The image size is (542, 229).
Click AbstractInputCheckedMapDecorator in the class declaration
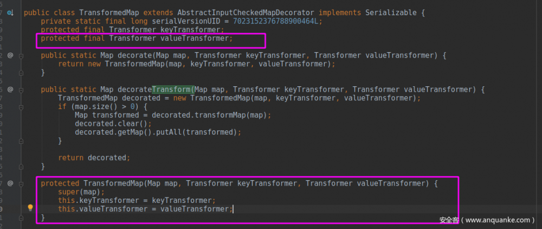pos(246,13)
